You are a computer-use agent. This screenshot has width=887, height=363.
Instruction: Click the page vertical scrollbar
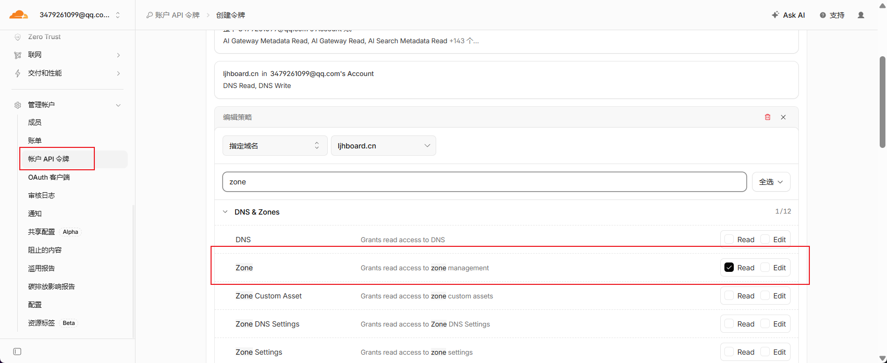[x=882, y=102]
